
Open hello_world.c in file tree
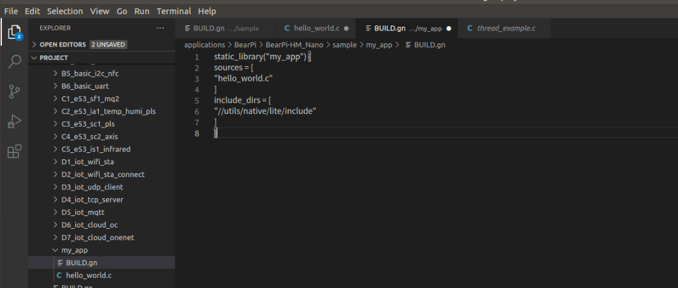tap(89, 275)
